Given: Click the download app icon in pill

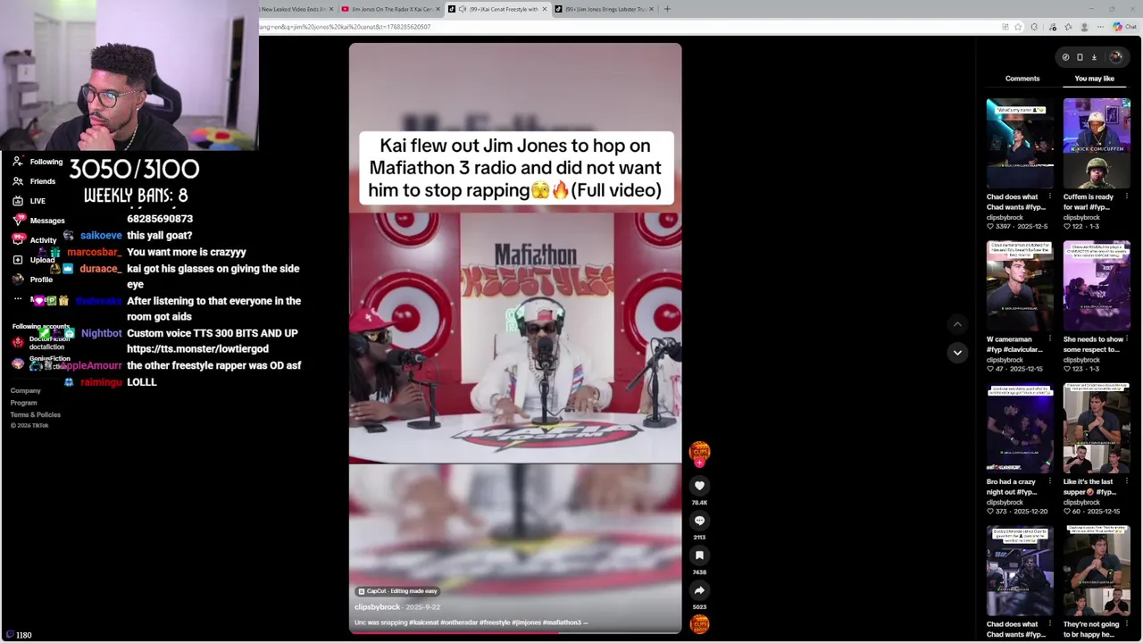Looking at the screenshot, I should pos(1094,57).
